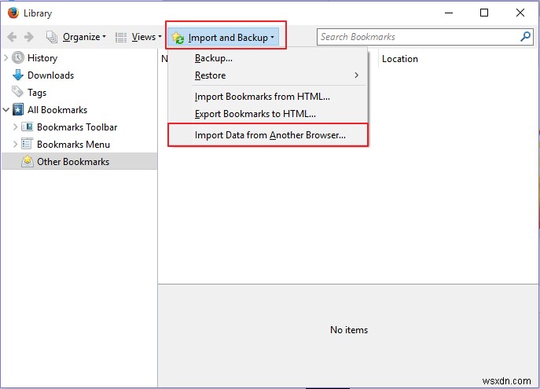The width and height of the screenshot is (540, 389).
Task: Close the Library window
Action: click(520, 13)
